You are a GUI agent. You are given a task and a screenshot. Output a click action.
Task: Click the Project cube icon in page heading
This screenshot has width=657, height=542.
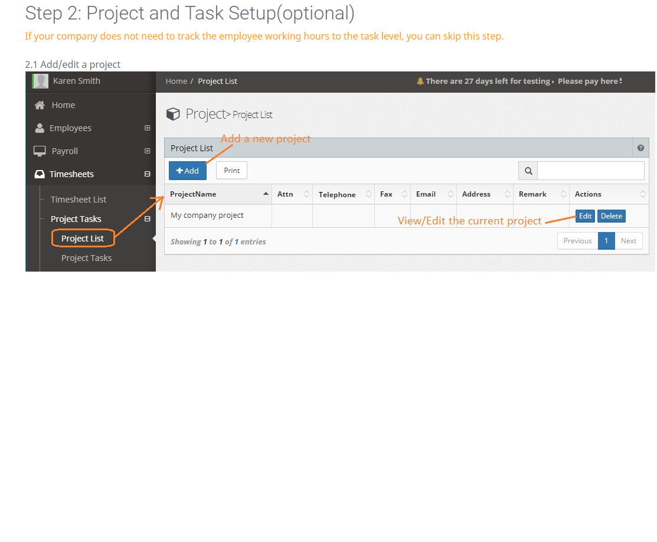[173, 114]
